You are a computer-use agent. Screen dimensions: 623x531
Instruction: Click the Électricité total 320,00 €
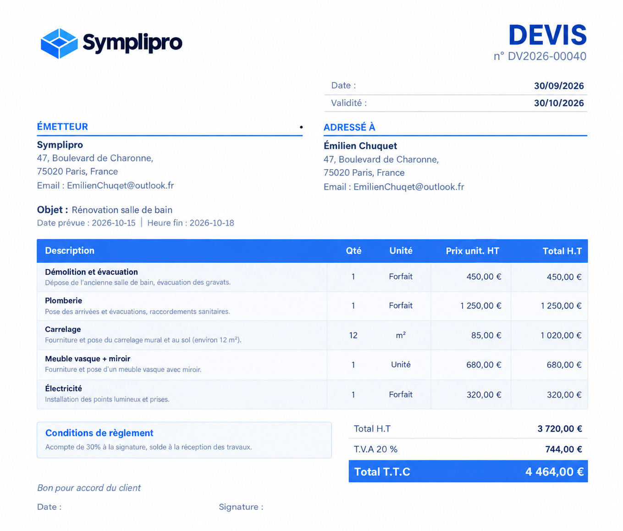click(x=564, y=395)
